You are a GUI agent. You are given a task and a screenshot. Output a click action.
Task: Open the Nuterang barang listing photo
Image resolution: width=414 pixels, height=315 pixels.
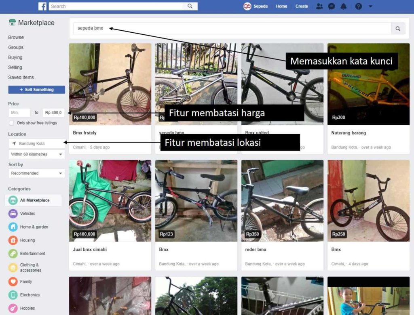(x=368, y=84)
